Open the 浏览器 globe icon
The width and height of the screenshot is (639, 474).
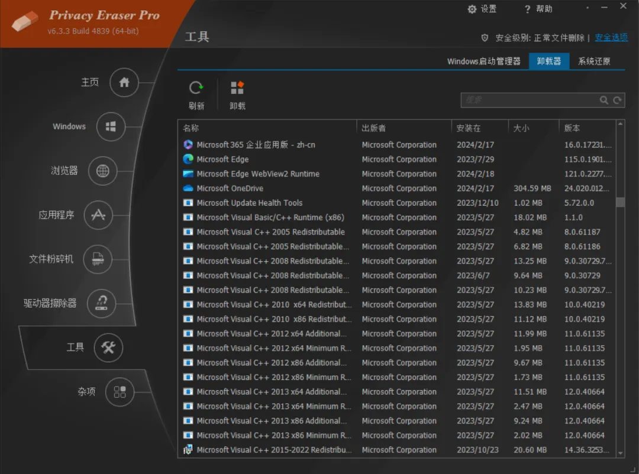point(102,171)
